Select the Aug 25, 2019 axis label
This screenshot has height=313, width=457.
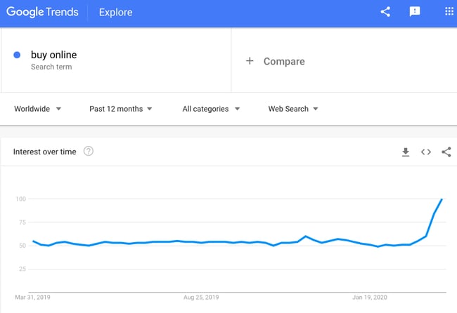(201, 298)
